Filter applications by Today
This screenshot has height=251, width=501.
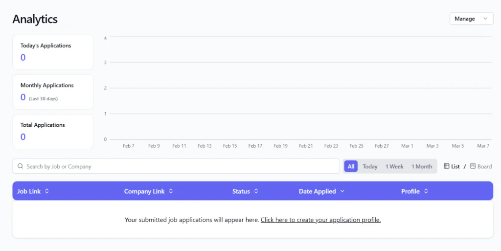click(370, 166)
